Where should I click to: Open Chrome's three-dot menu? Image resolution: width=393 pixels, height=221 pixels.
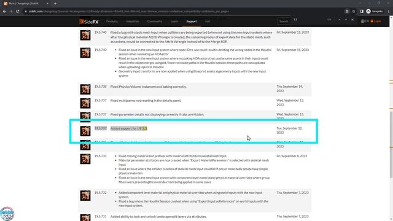(x=389, y=11)
